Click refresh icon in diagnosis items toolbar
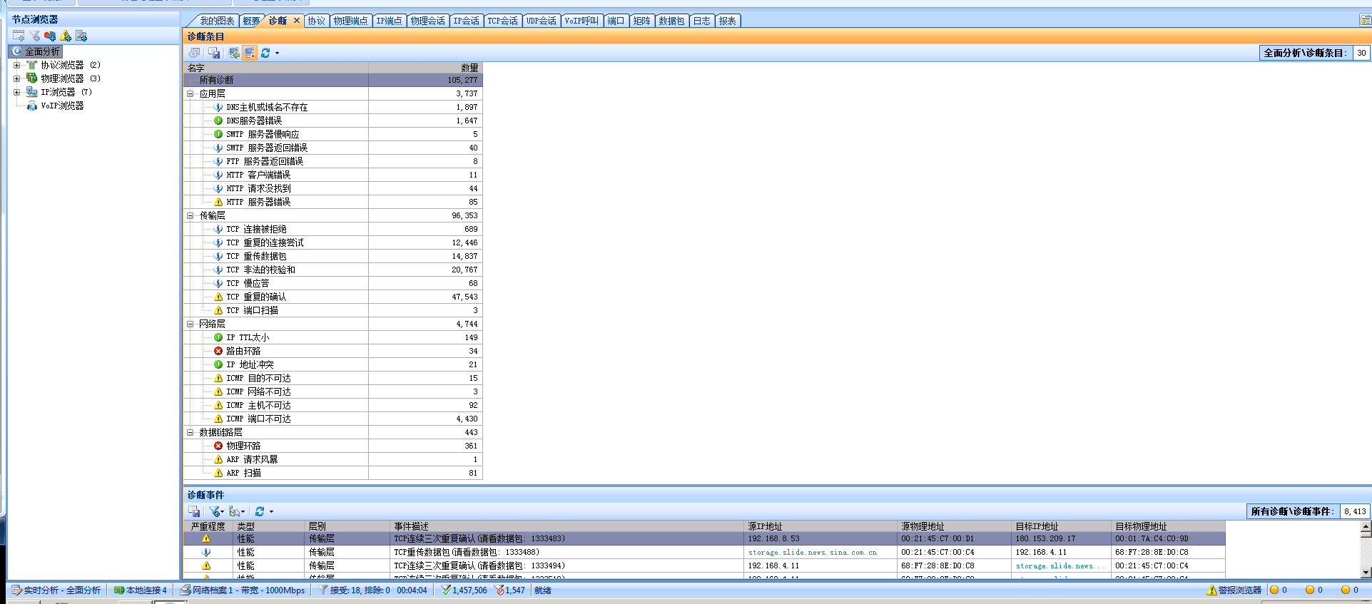The image size is (1372, 604). click(x=265, y=53)
